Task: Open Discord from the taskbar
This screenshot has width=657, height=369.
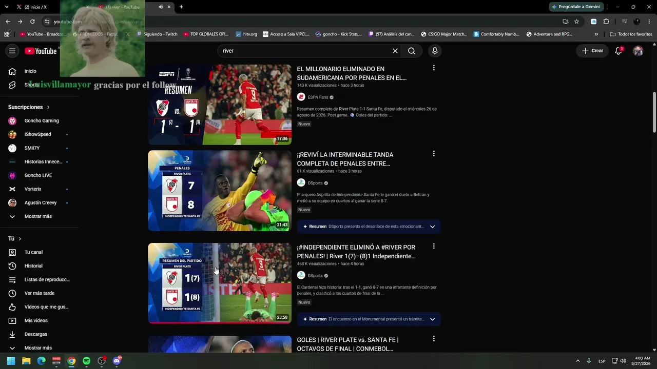Action: click(117, 361)
